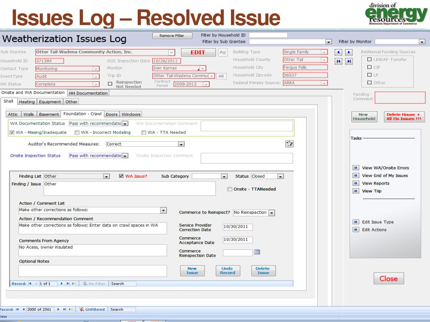
Task: Select the Windows tab
Action: pyautogui.click(x=131, y=114)
